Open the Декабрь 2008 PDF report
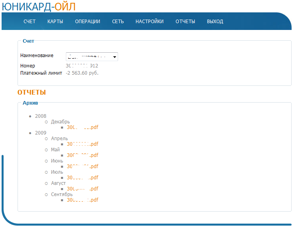Screen dimensions: 294x228 pos(83,127)
